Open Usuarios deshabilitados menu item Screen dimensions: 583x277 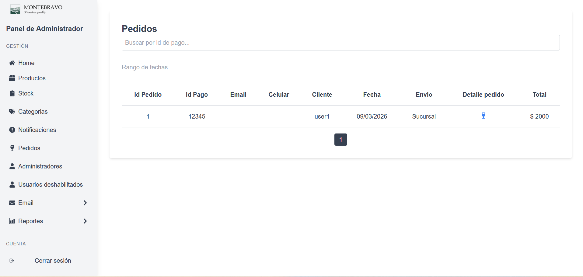(x=50, y=185)
